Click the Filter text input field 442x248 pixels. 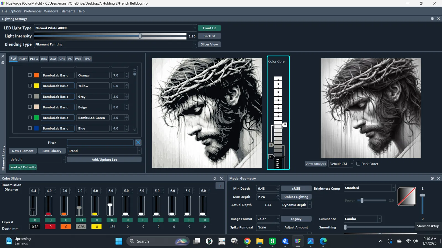point(100,142)
